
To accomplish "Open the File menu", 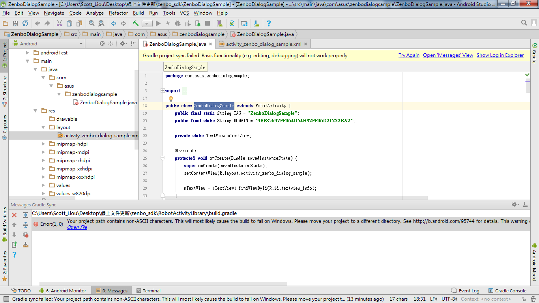I will 6,13.
